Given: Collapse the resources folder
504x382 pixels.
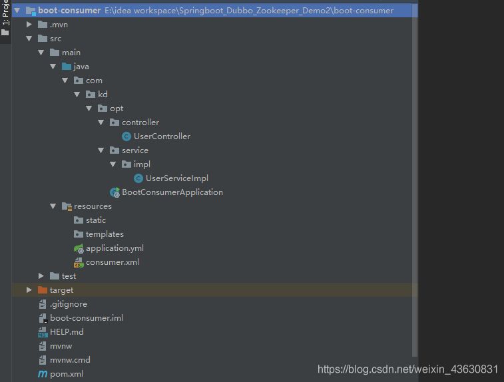Looking at the screenshot, I should (x=53, y=206).
